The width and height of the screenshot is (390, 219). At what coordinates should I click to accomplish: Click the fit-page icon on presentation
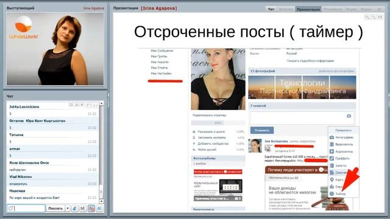point(380,17)
